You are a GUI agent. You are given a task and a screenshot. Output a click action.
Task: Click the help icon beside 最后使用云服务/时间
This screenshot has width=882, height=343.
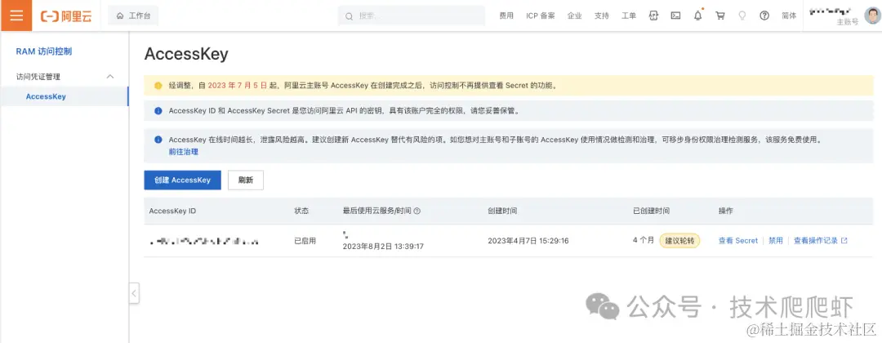(416, 211)
